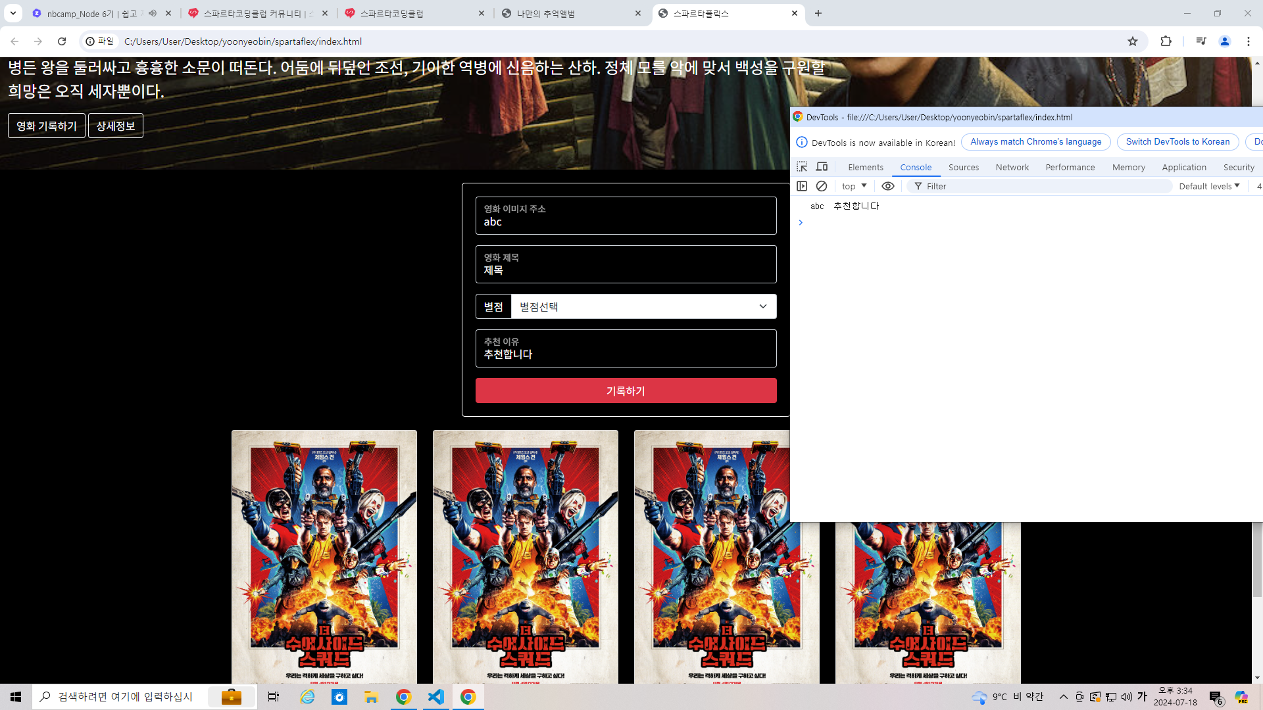Switch to the 스파르타코딩클럽 커뮤니티 tab
Screen dimensions: 1263x710
[x=258, y=13]
